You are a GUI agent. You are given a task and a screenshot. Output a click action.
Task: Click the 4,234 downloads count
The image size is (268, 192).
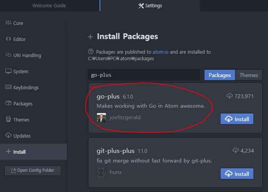click(x=247, y=151)
